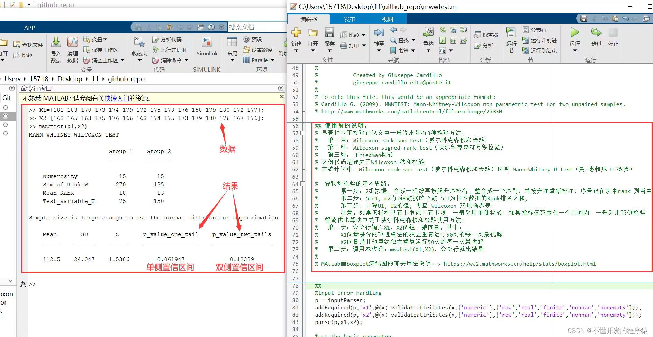Click the paste icon in editor quick access bar
This screenshot has width=653, height=337.
615,19
